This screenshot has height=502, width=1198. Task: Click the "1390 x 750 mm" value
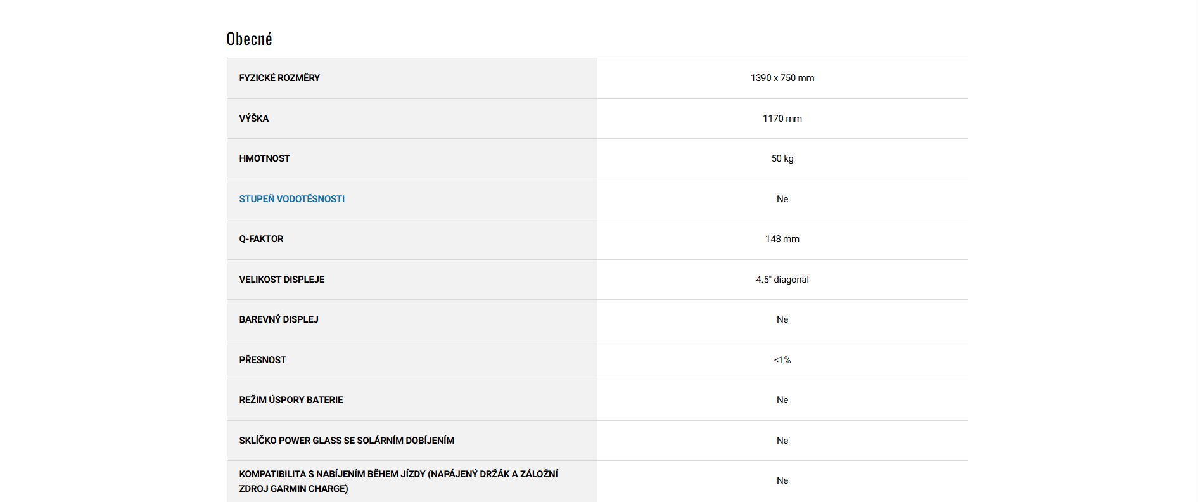click(x=782, y=78)
